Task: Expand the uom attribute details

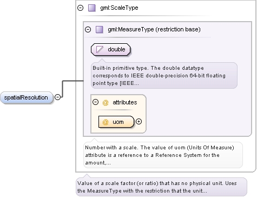Action: (139, 122)
